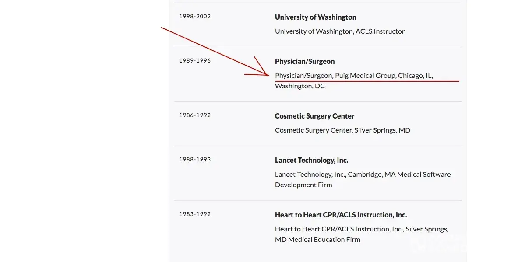Click the red underline beneath Puig Medical Group
The image size is (525, 262).
coord(394,81)
